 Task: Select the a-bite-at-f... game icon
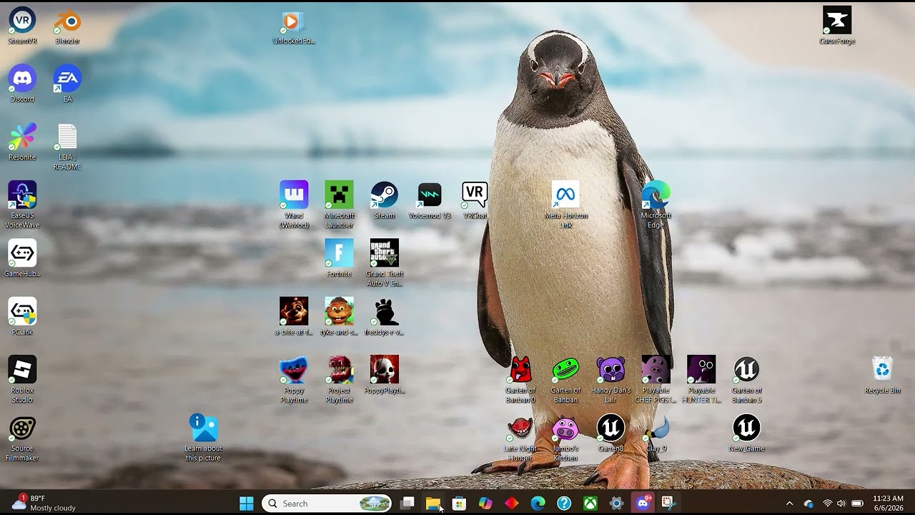pyautogui.click(x=294, y=317)
